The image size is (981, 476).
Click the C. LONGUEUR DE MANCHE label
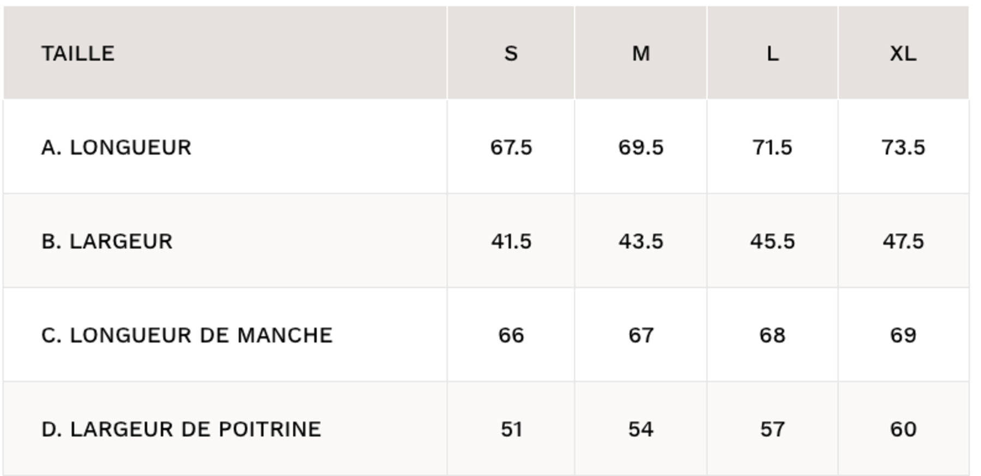[187, 335]
